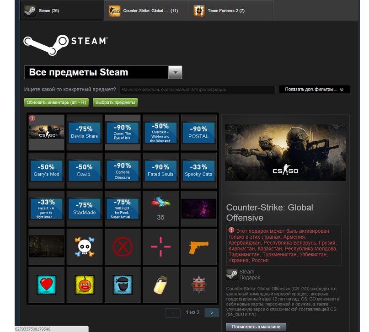The width and height of the screenshot is (369, 332).
Task: Select the -90% POSTAL coupon
Action: click(x=198, y=132)
